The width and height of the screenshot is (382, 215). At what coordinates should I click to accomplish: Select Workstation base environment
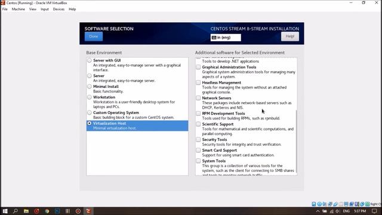(x=90, y=97)
